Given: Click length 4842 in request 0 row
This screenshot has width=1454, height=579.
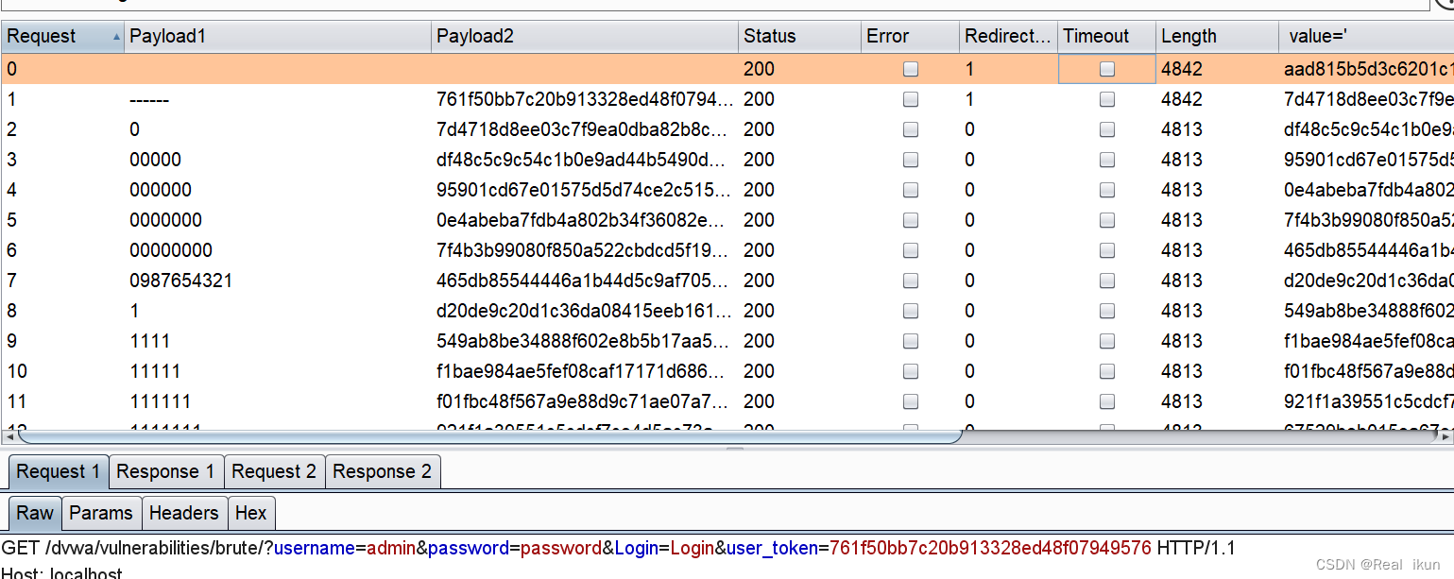Looking at the screenshot, I should (x=1182, y=69).
